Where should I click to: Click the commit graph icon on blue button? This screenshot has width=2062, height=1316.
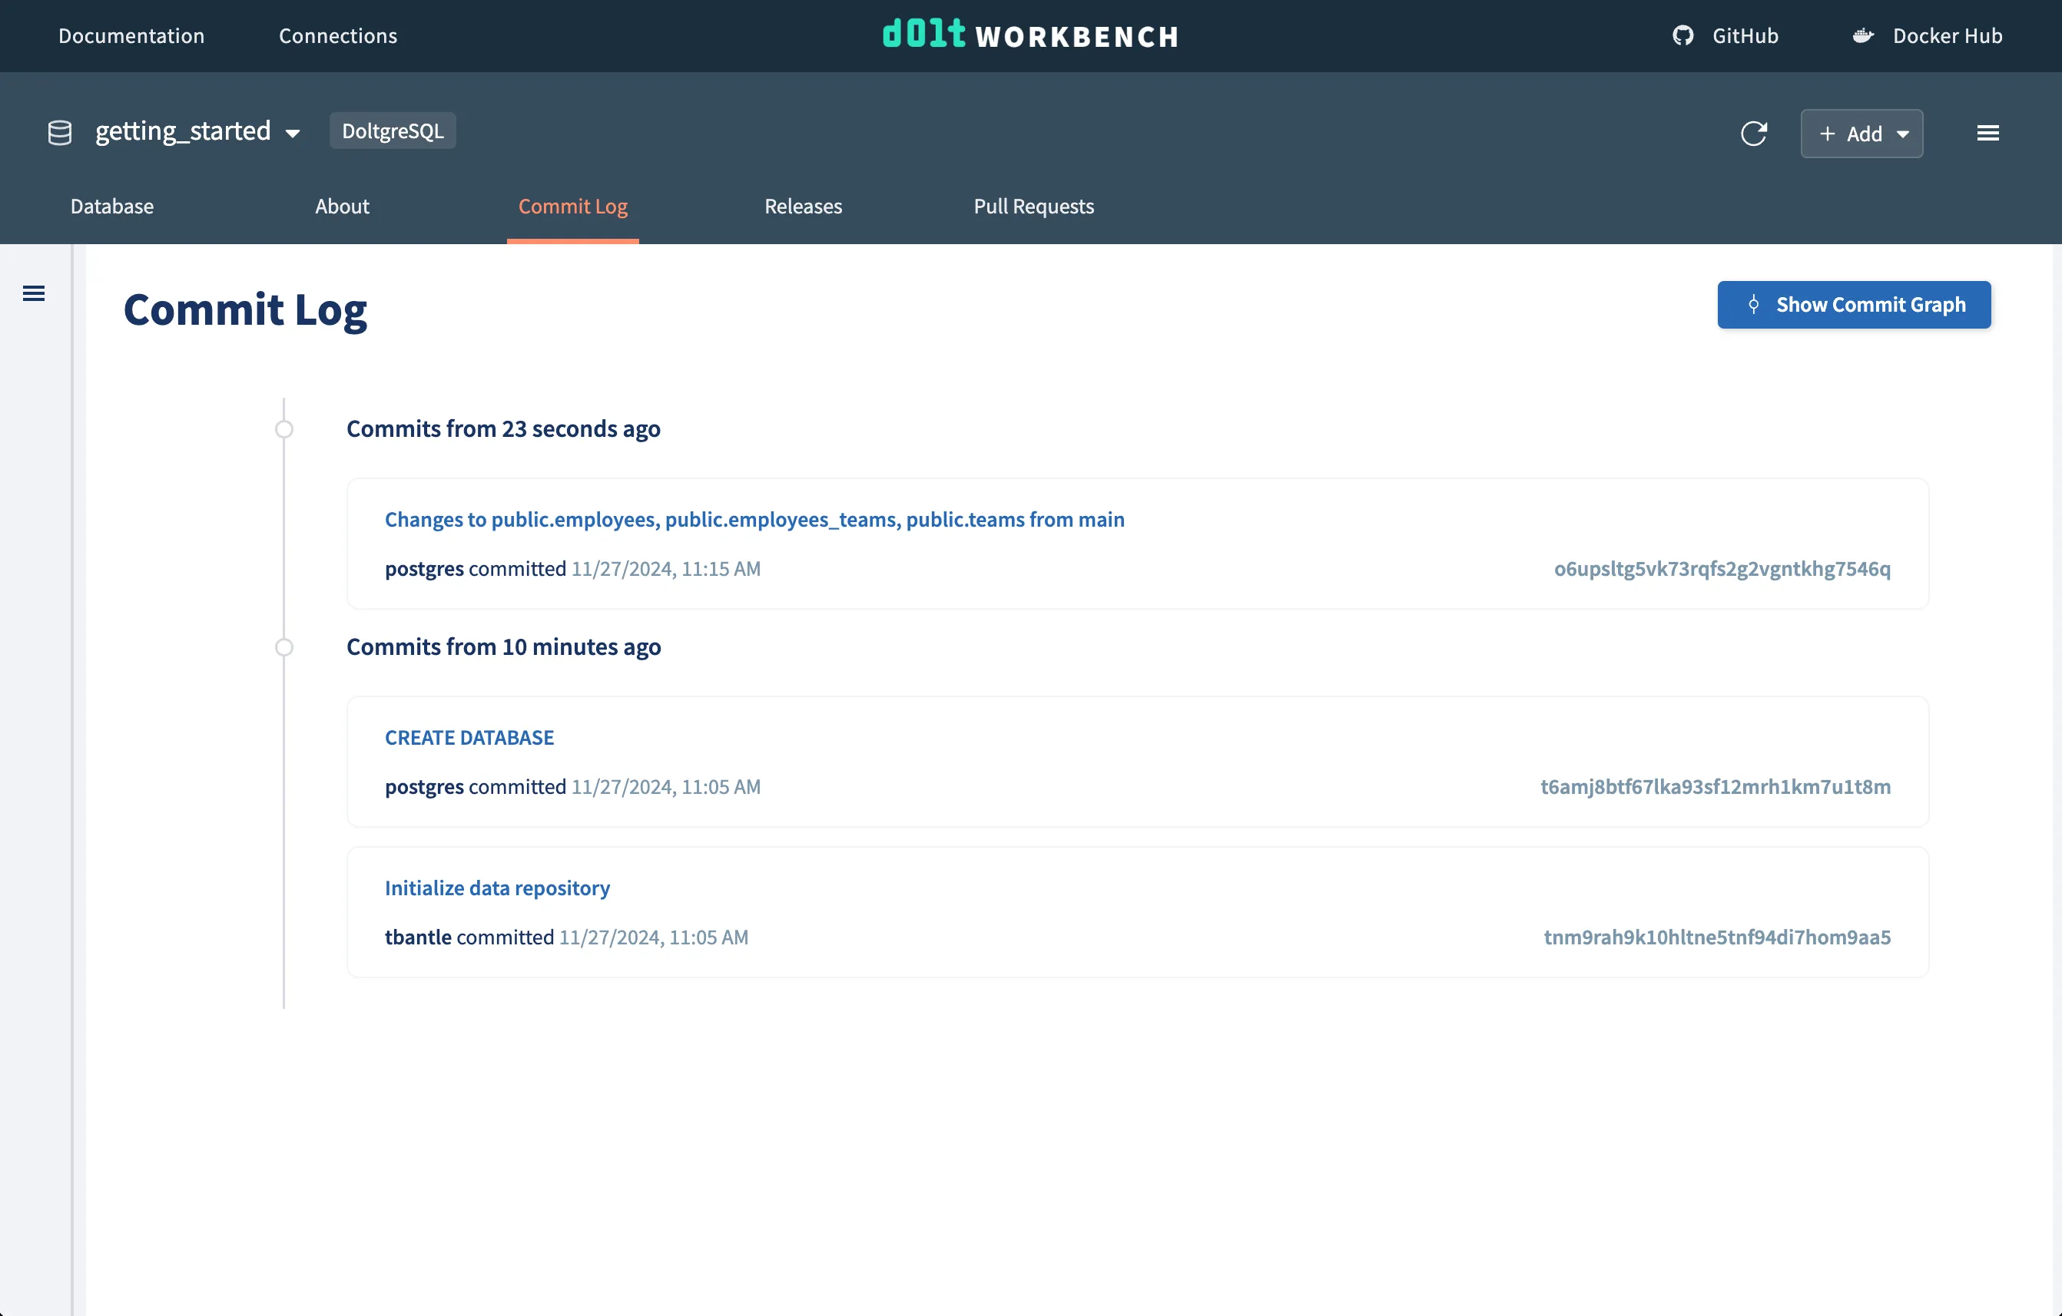1753,305
